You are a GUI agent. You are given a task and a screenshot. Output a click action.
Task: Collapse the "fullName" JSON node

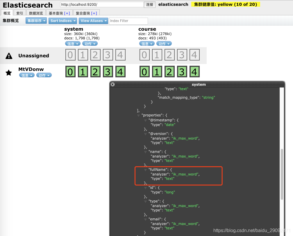pyautogui.click(x=145, y=170)
